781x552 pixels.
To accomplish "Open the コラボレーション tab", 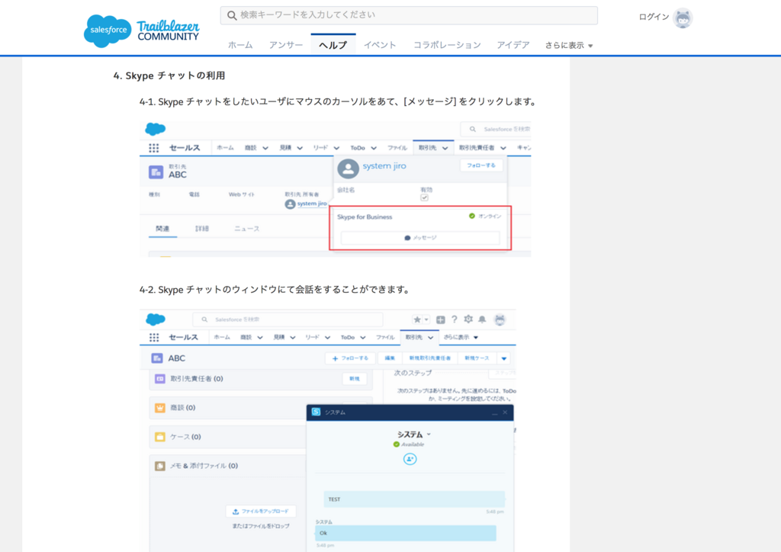I will tap(447, 45).
